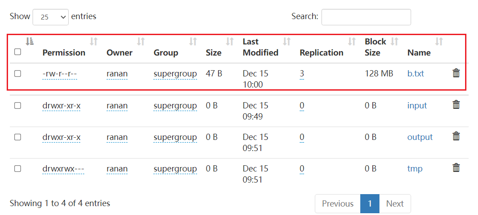Focus the Search text field

(366, 17)
